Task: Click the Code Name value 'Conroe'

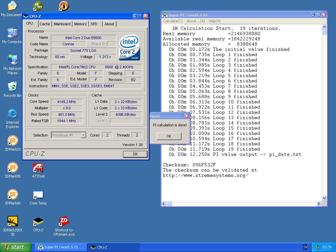Action: click(68, 44)
